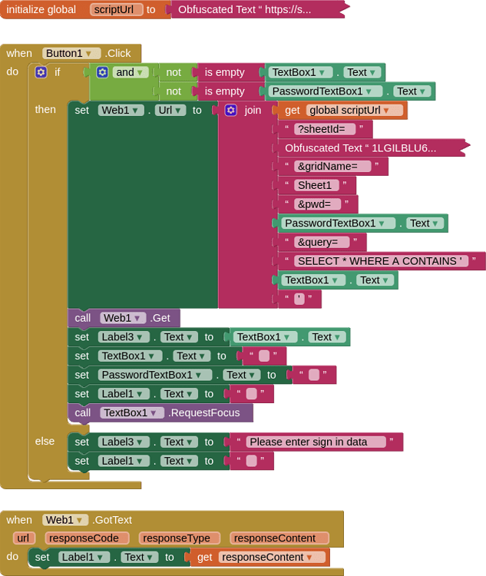
Task: Click the 'Please enter sign in data' text
Action: tap(316, 442)
